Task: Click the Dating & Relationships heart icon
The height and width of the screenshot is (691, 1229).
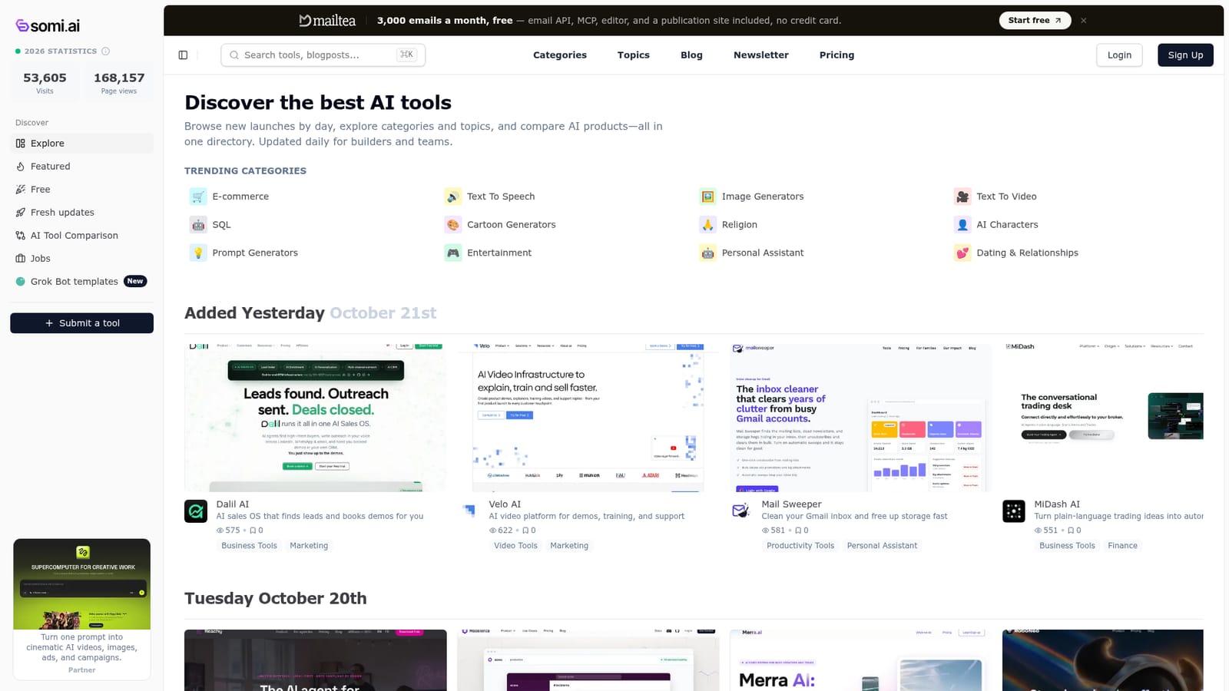Action: tap(962, 253)
